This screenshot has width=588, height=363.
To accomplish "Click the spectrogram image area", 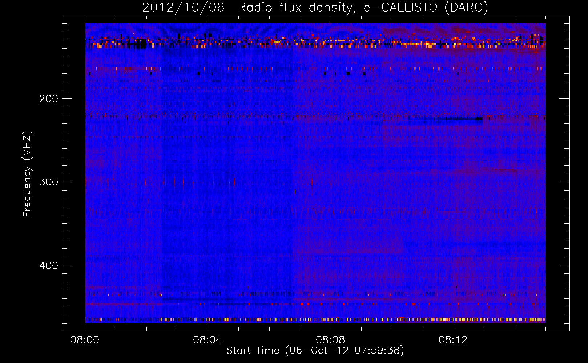I will [315, 173].
